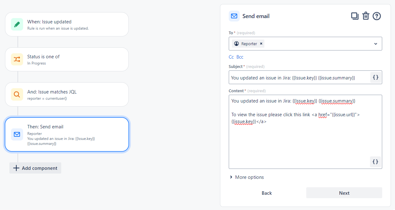Insert smart value braces into the Subject field
395x210 pixels.
tap(375, 77)
